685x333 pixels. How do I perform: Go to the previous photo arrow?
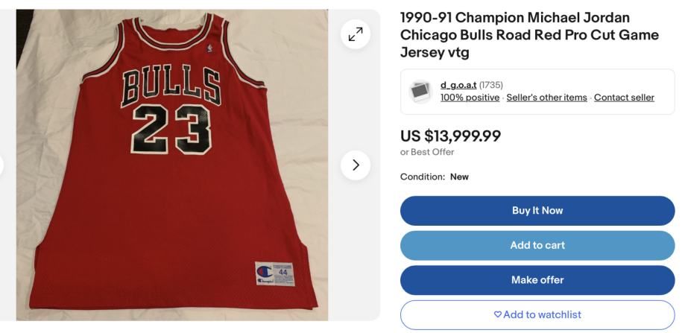click(x=2, y=165)
